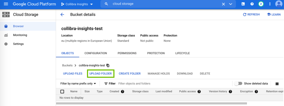Open notifications badge showing 2
Screen dimensions: 284x106
(261, 4)
